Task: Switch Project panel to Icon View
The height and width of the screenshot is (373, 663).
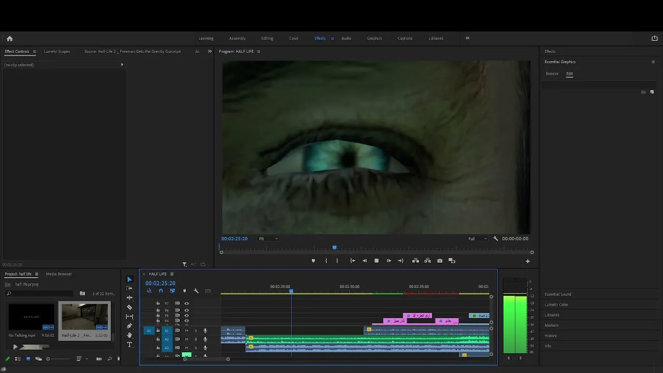Action: [28, 359]
